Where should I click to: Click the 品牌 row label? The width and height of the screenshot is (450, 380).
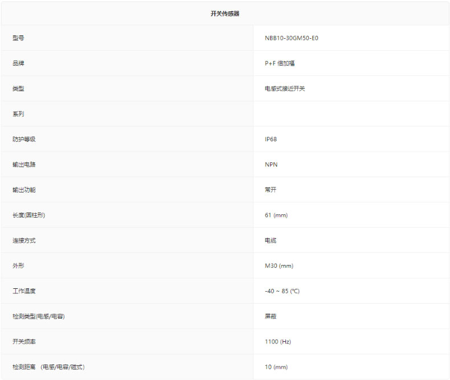[18, 64]
